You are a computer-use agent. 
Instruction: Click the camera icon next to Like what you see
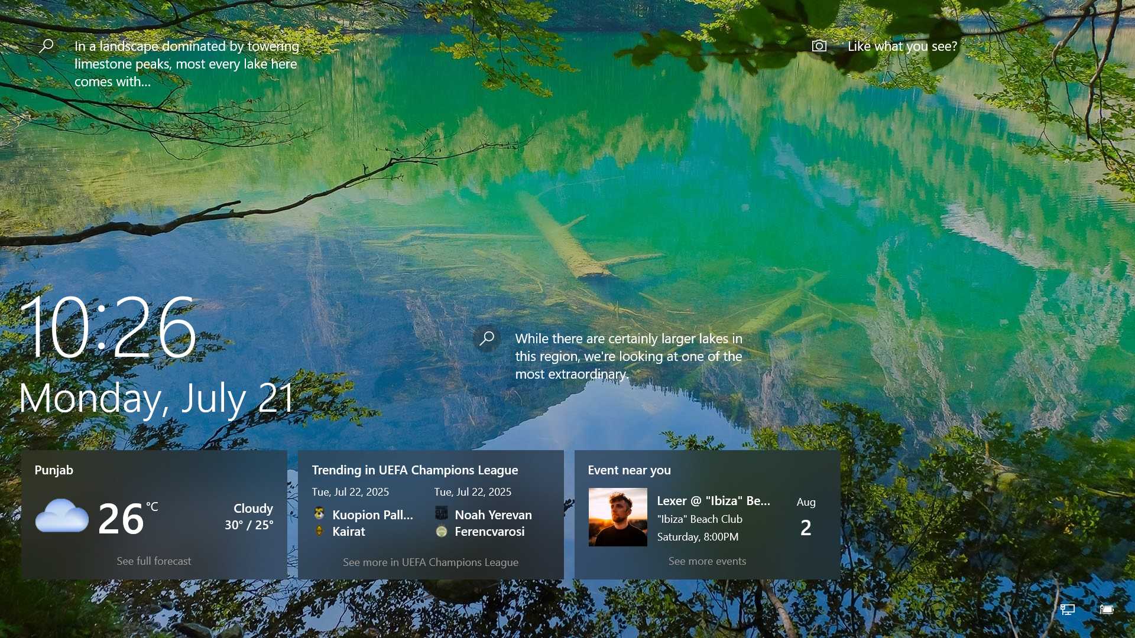point(819,46)
